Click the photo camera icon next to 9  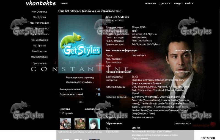pos(99,89)
